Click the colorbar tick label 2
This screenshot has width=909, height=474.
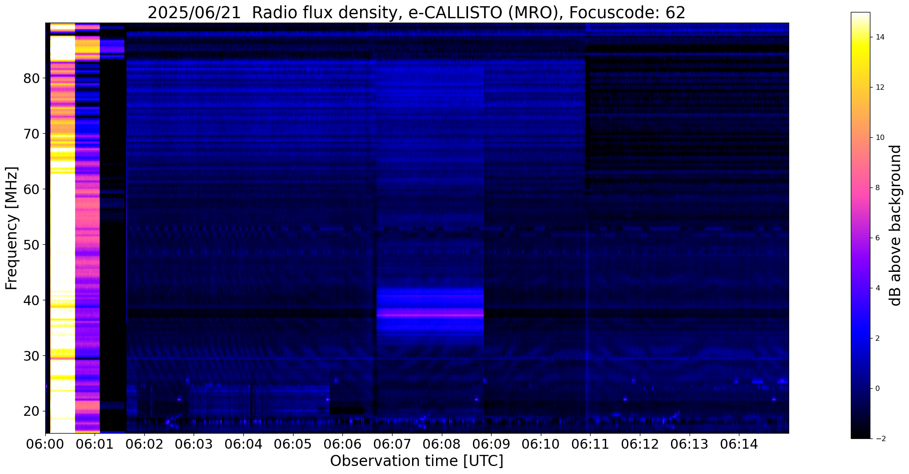pyautogui.click(x=877, y=339)
